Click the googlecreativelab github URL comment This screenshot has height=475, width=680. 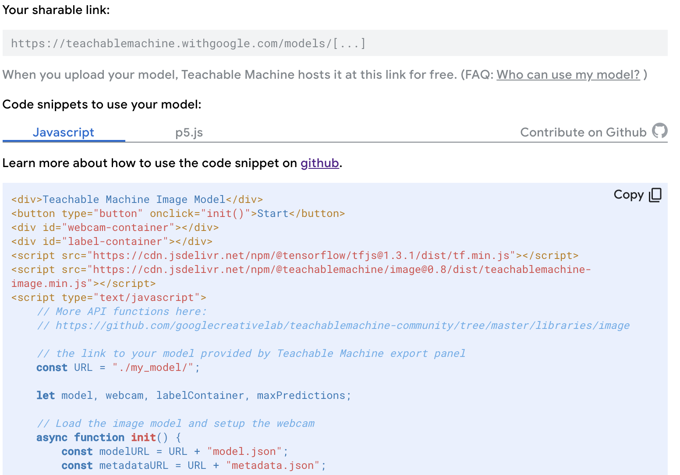pyautogui.click(x=333, y=325)
